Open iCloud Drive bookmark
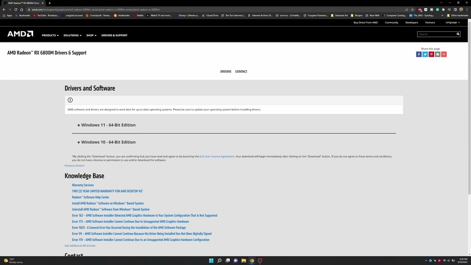 (210, 15)
